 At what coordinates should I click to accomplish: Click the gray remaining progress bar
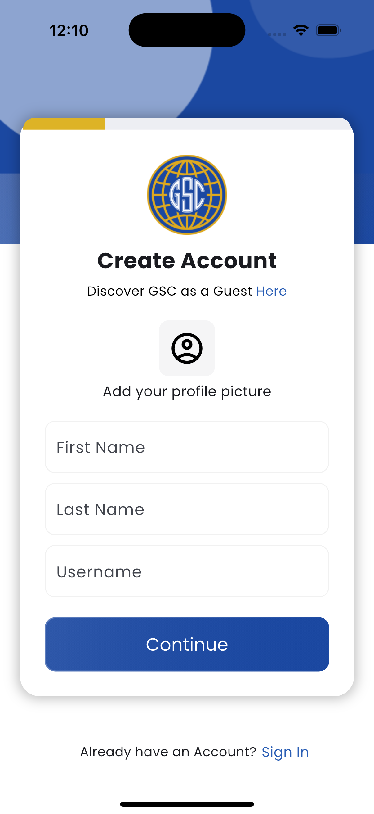[x=228, y=124]
